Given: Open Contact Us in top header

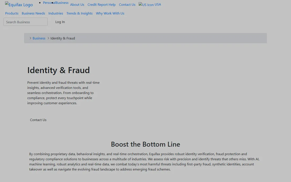Looking at the screenshot, I should tap(127, 5).
